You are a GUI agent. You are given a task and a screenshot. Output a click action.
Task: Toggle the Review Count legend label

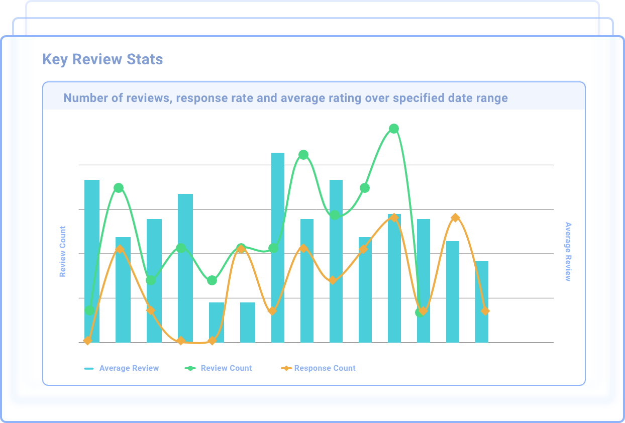coord(226,368)
